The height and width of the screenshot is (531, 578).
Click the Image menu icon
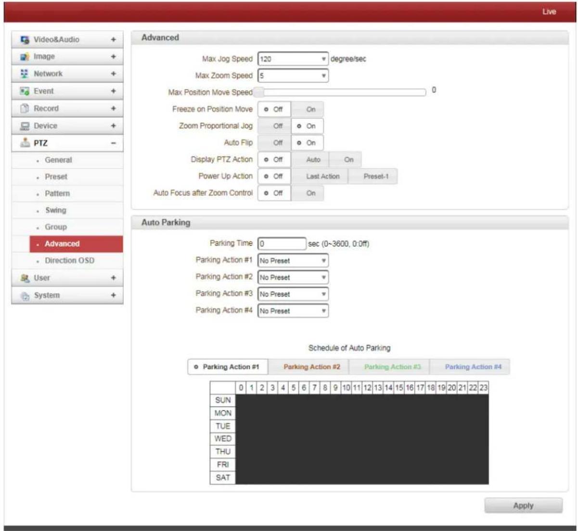click(25, 57)
